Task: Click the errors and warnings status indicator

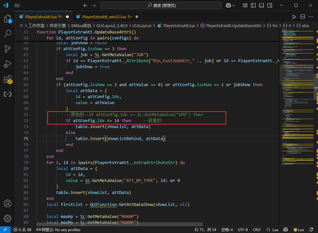Action: (22, 230)
